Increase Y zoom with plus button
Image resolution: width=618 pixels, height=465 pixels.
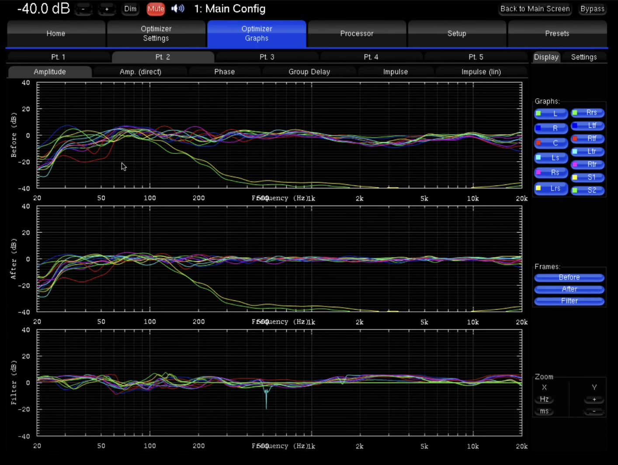click(594, 399)
